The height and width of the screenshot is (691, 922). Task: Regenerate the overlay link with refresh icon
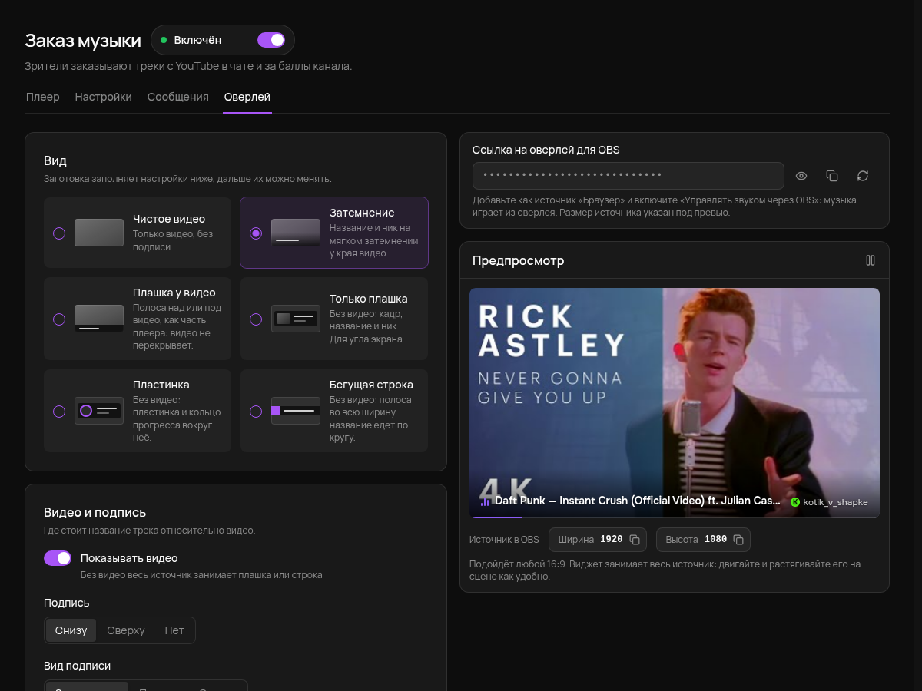pos(863,176)
